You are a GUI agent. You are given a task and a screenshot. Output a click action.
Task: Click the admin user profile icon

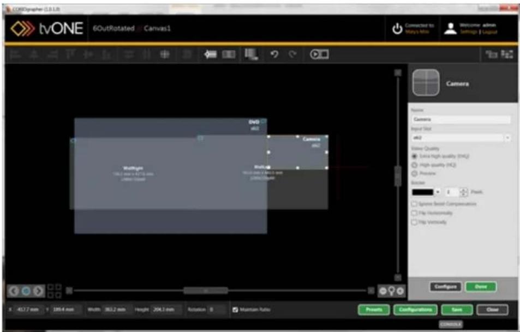[450, 28]
